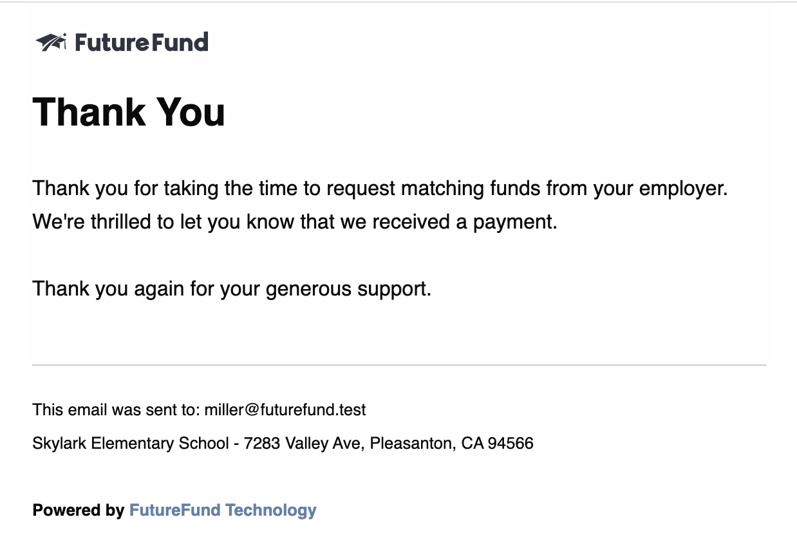Click the "Powered by" footer label
Screen dimensions: 797x555
coord(79,511)
